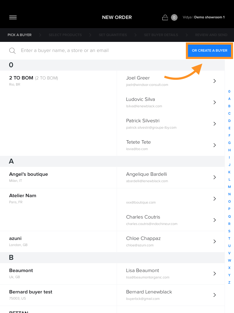Click the Demo showroom 1 account label
The width and height of the screenshot is (234, 313).
coord(209,17)
